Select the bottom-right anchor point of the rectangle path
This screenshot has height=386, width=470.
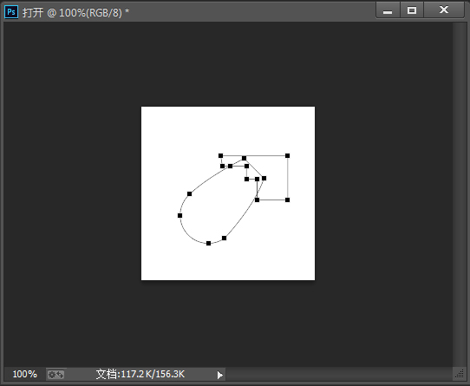tap(287, 200)
